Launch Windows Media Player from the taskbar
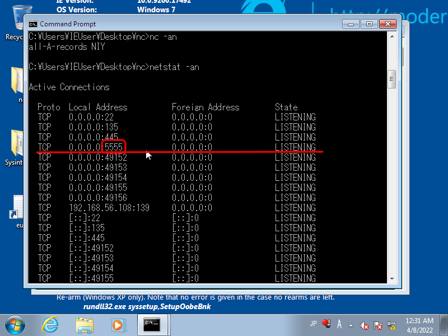Viewport: 448px width, 336px height. (117, 324)
